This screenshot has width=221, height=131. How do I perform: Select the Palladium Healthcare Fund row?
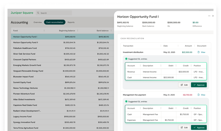pos(62,48)
